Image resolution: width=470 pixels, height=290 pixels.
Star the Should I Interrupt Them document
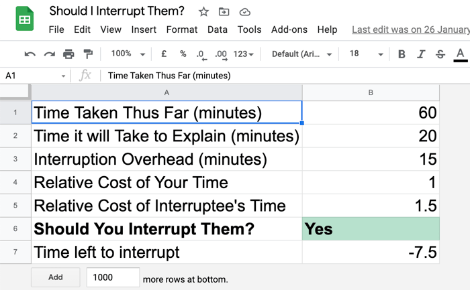point(203,12)
